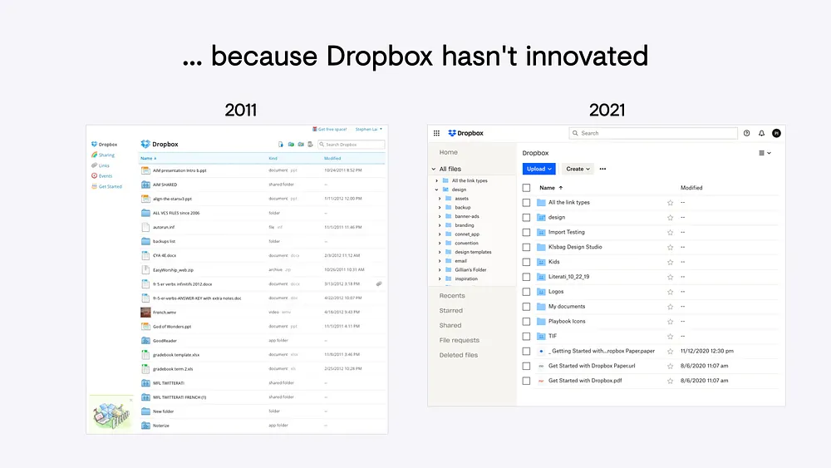Click the account avatar in 2021 Dropbox

tap(776, 133)
